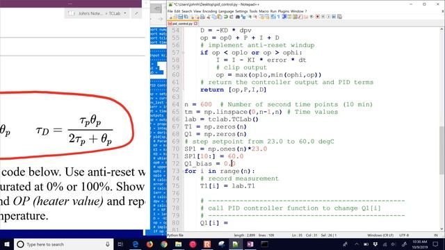The height and width of the screenshot is (250, 445).
Task: Click the Zoom Out toolbar icon
Action: tap(255, 17)
